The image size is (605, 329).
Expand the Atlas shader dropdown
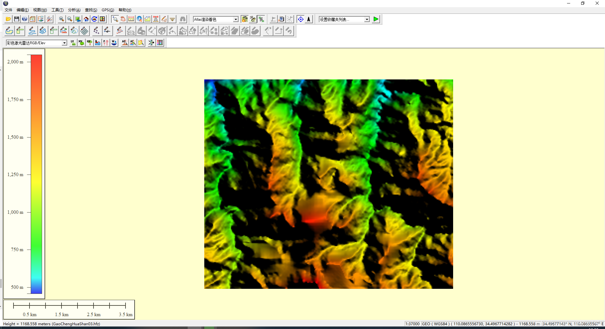pos(235,19)
